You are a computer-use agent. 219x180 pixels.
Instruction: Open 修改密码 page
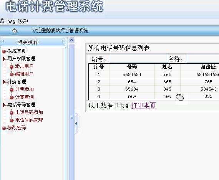point(17,128)
